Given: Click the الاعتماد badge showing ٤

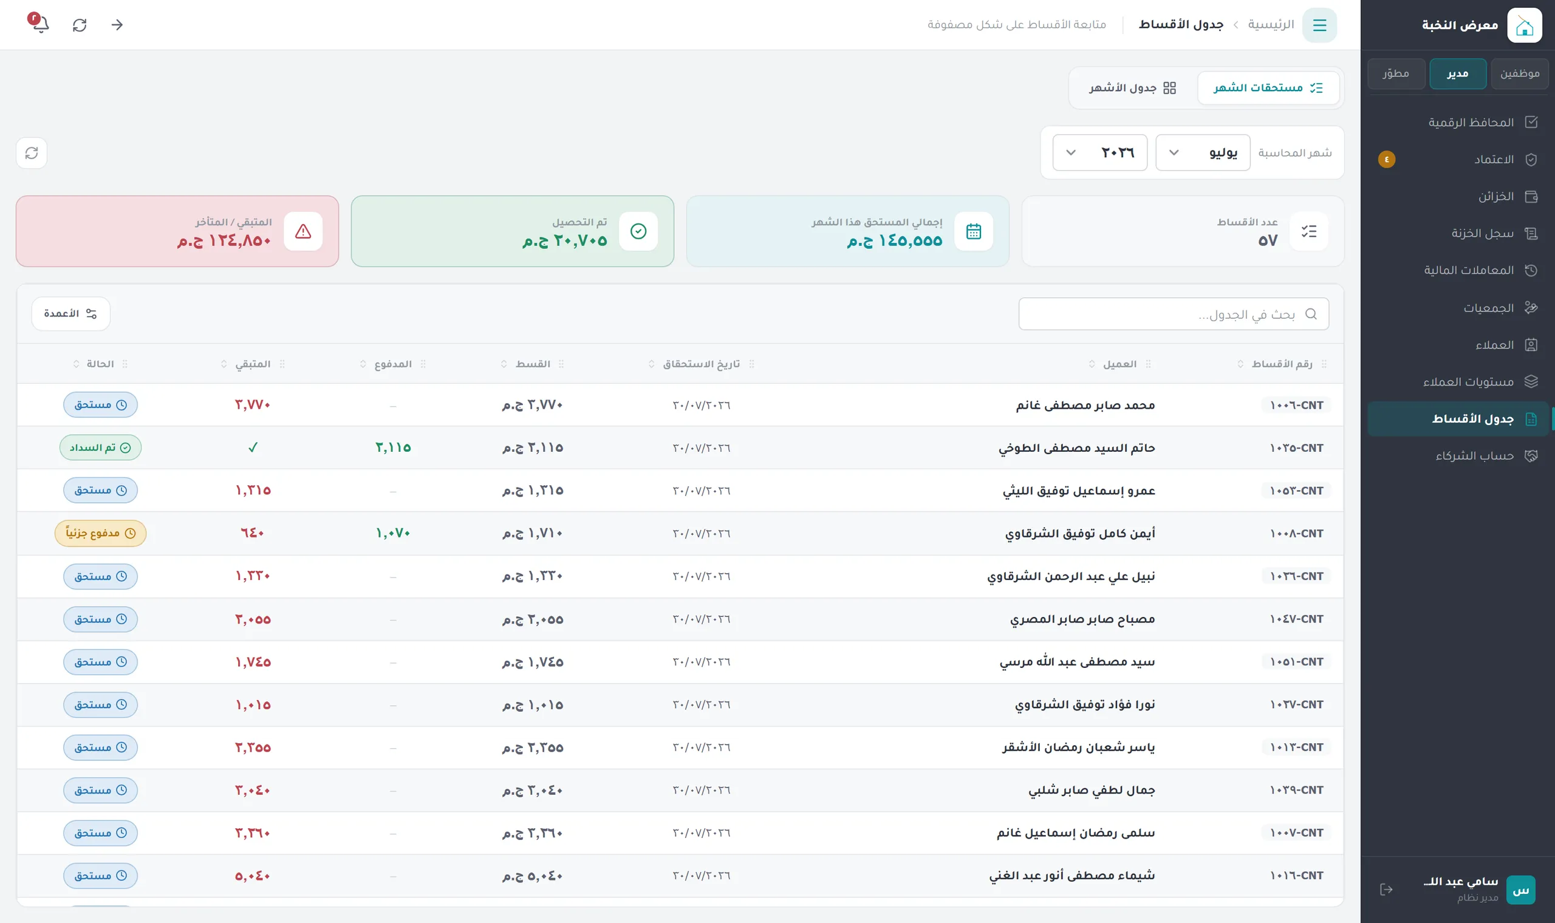Looking at the screenshot, I should (1386, 160).
